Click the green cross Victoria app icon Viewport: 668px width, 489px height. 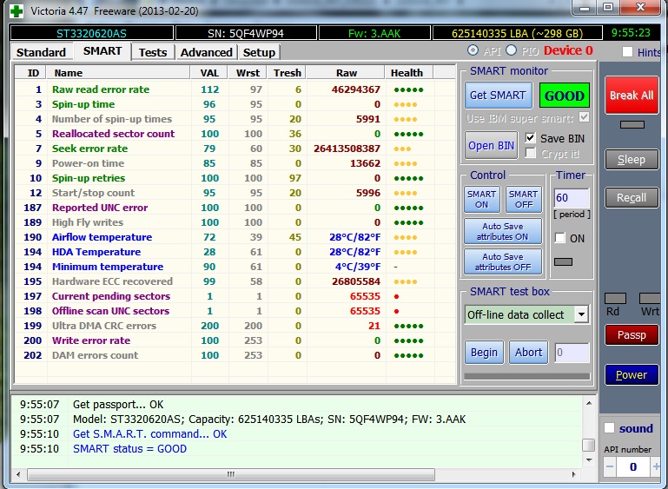[17, 11]
